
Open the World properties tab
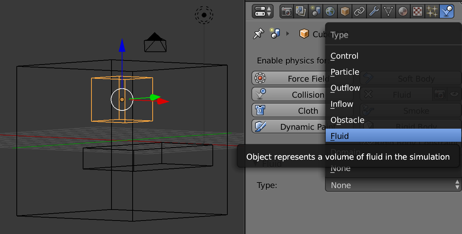point(330,11)
